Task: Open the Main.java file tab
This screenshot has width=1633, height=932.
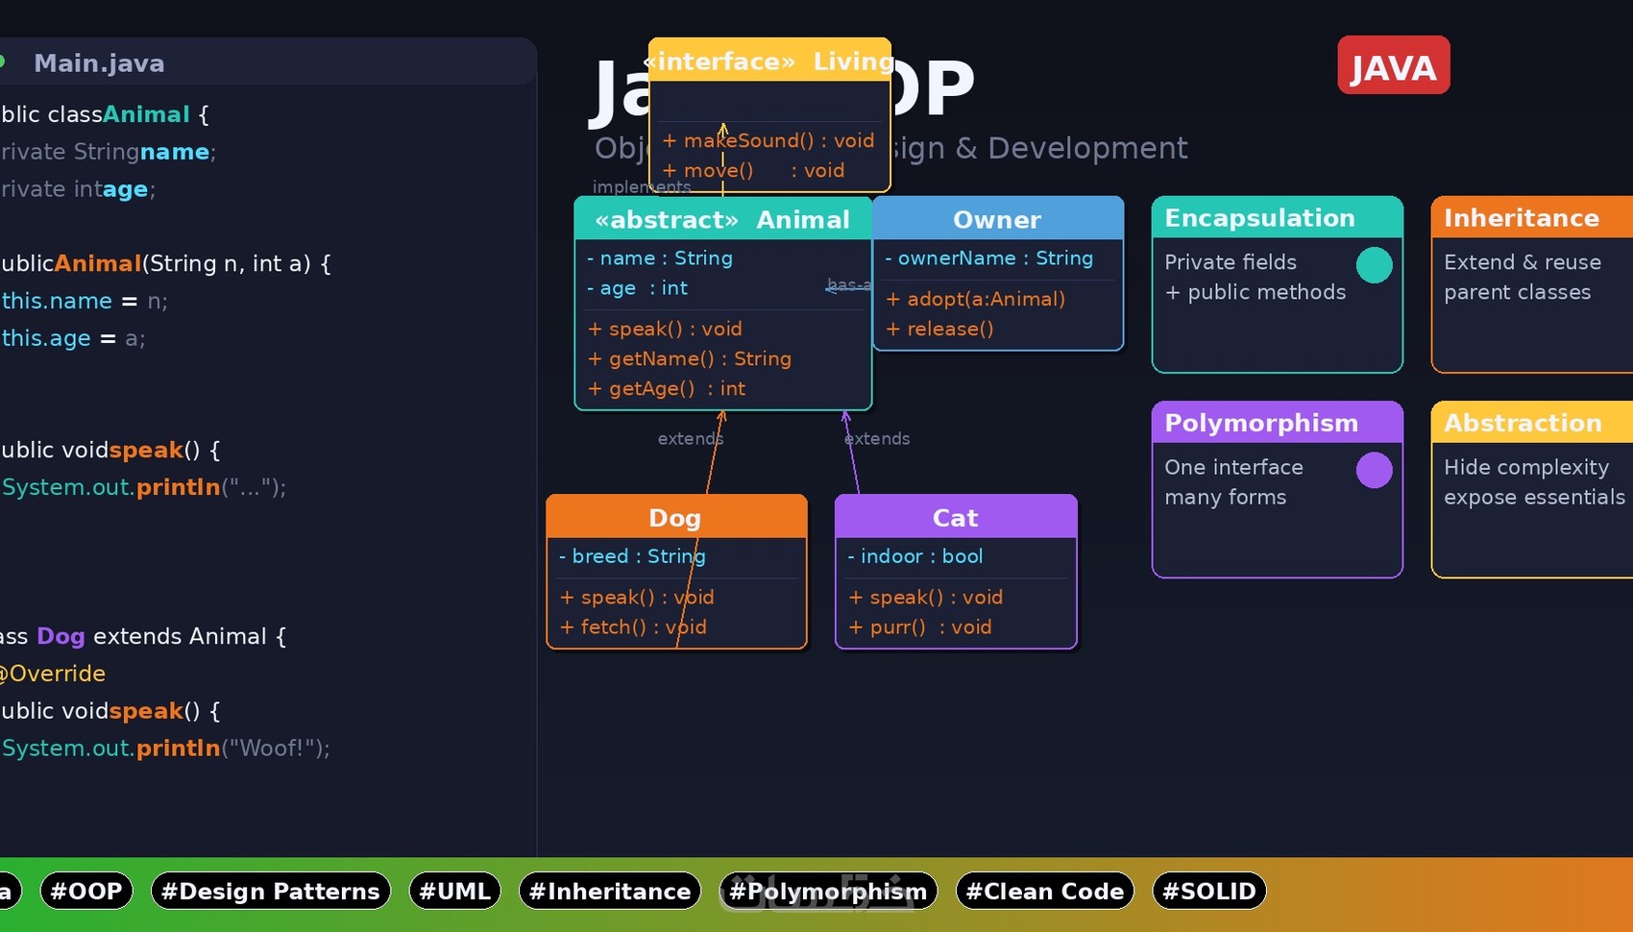Action: point(99,63)
